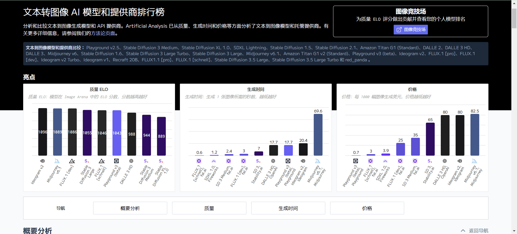The image size is (517, 234).
Task: Click Midjourney v6.1 sailboat icon in price chart
Action: 474,161
